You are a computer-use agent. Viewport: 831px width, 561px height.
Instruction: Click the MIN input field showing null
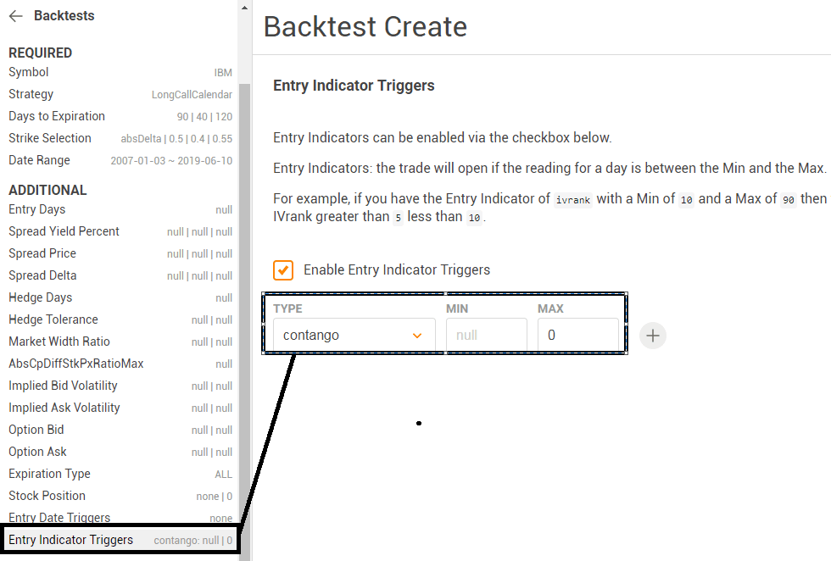tap(487, 335)
